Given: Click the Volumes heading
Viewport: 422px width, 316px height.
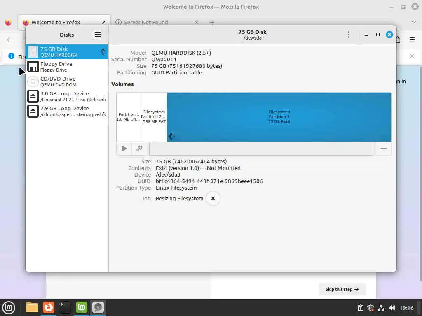Looking at the screenshot, I should (122, 84).
